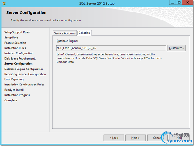This screenshot has height=146, width=194.
Task: Return using the Back button
Action: tap(114, 138)
